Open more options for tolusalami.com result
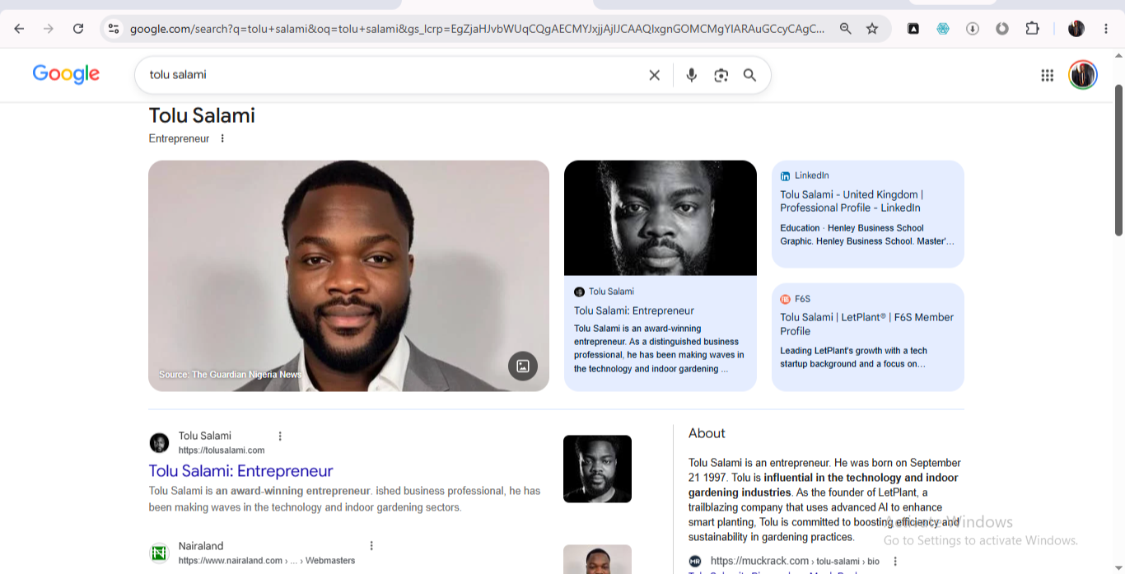The image size is (1125, 574). tap(280, 436)
